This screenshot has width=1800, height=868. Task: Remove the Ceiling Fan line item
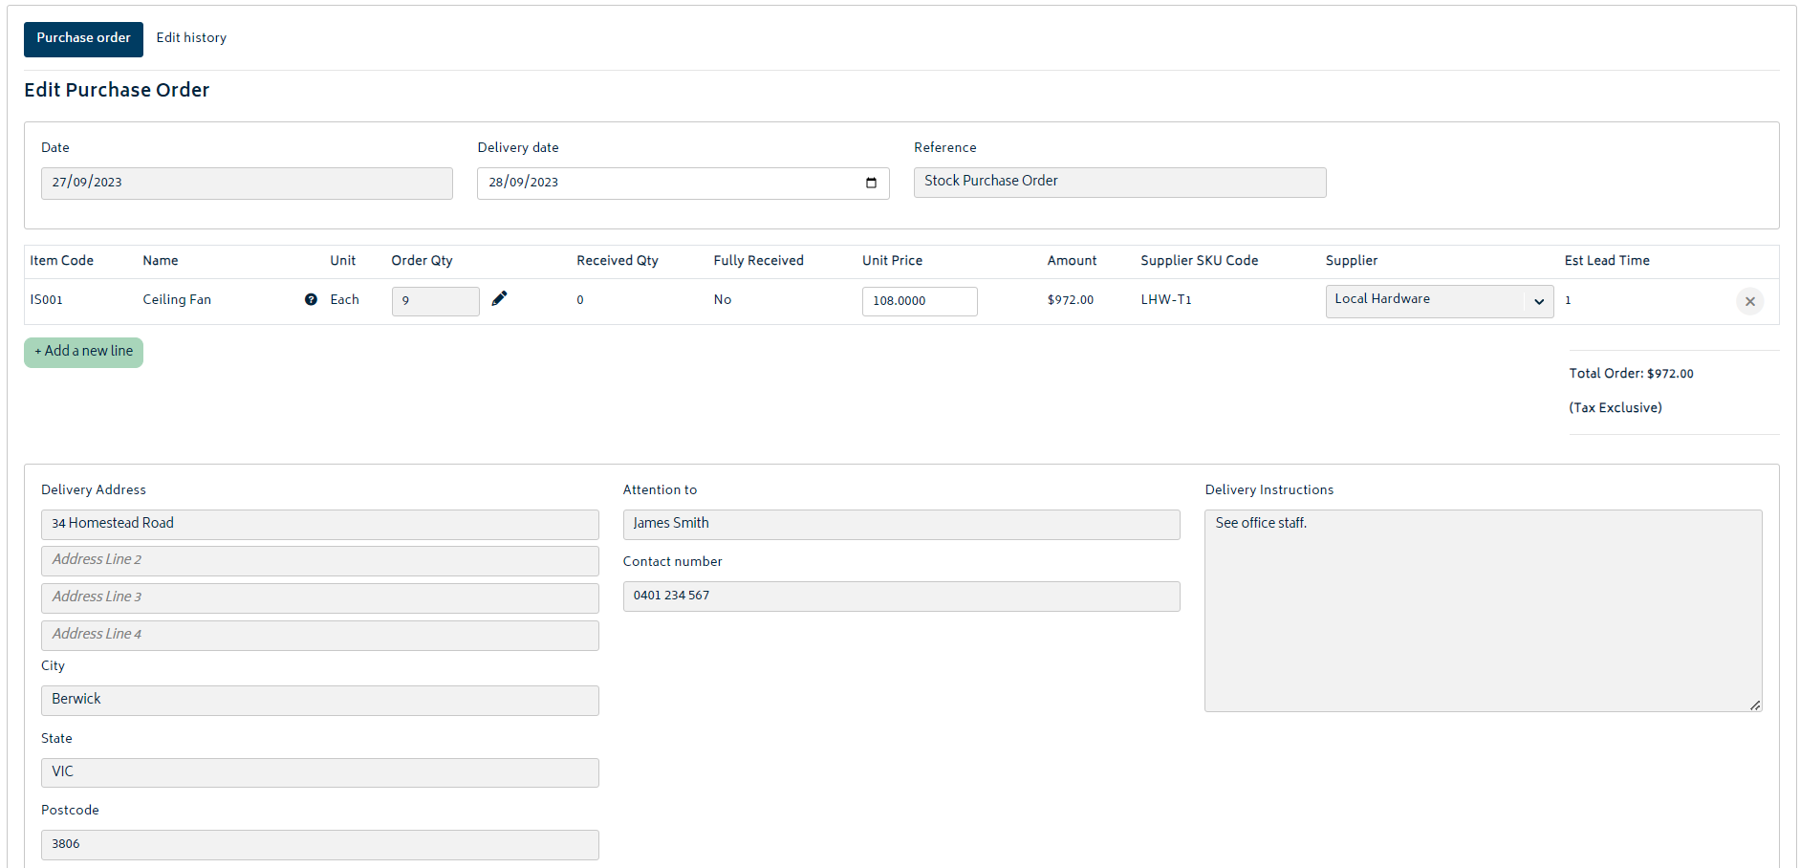tap(1750, 301)
